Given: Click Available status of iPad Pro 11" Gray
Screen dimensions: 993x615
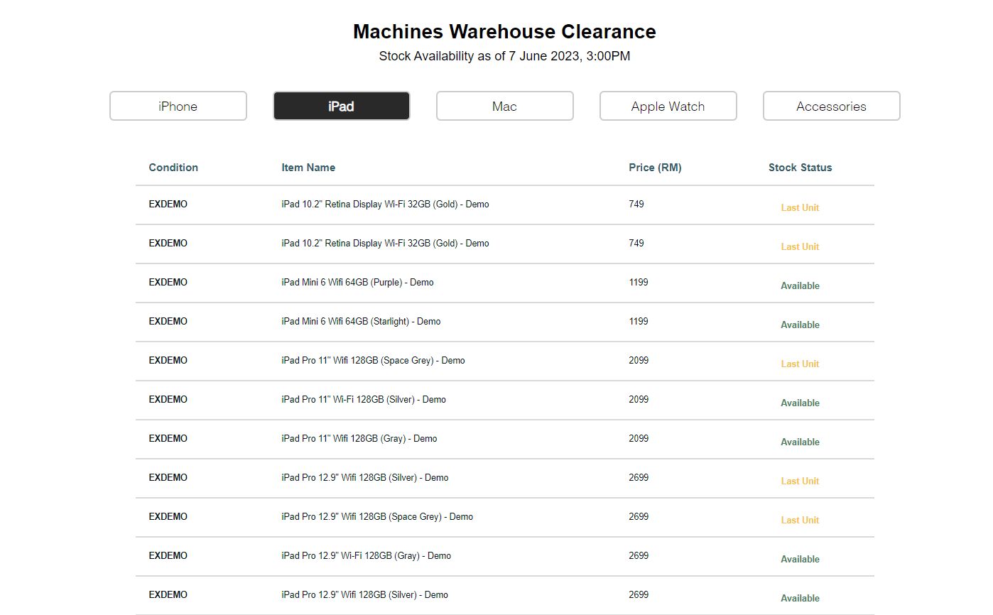Looking at the screenshot, I should (x=800, y=442).
